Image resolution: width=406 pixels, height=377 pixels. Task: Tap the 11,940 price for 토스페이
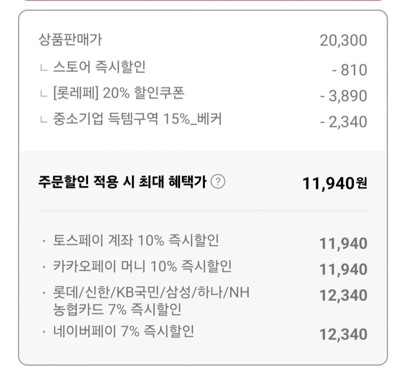pos(343,244)
